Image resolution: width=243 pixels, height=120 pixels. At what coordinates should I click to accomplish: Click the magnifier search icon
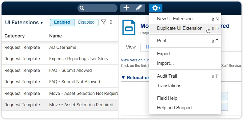(x=82, y=8)
